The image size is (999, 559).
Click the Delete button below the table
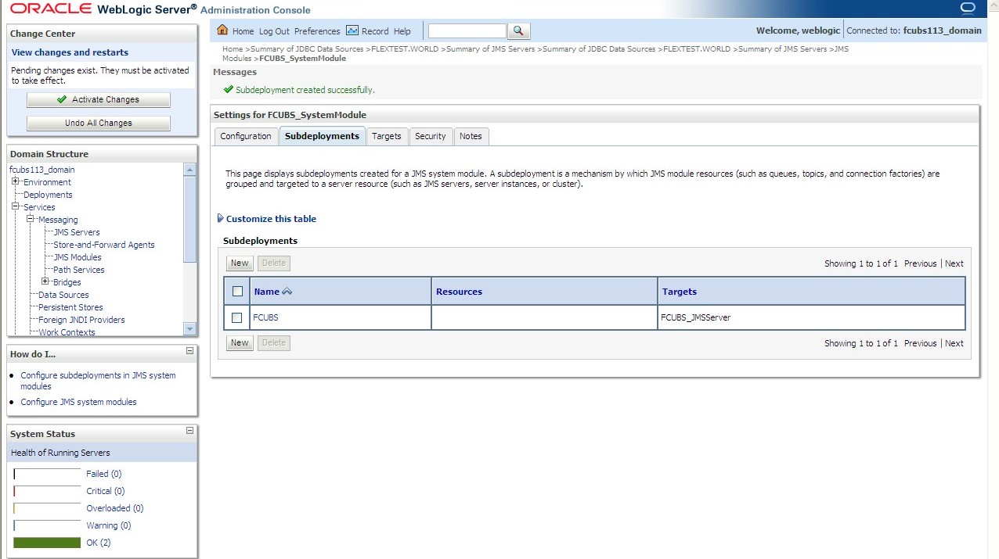tap(273, 343)
